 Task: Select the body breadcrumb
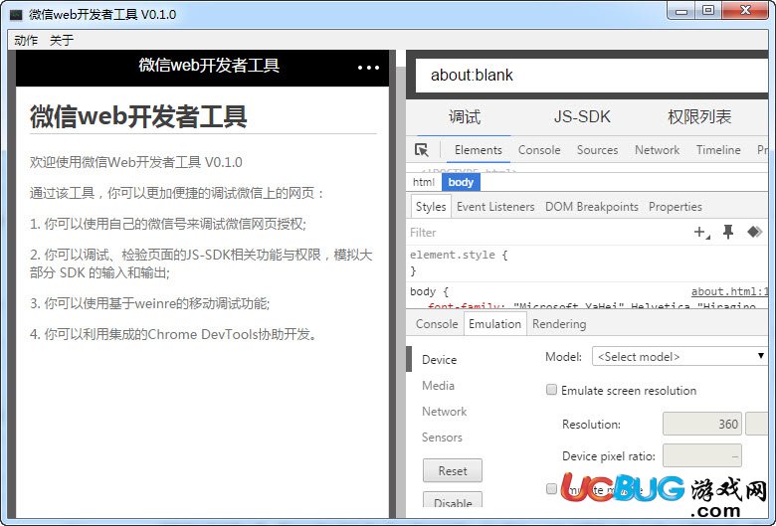(461, 182)
